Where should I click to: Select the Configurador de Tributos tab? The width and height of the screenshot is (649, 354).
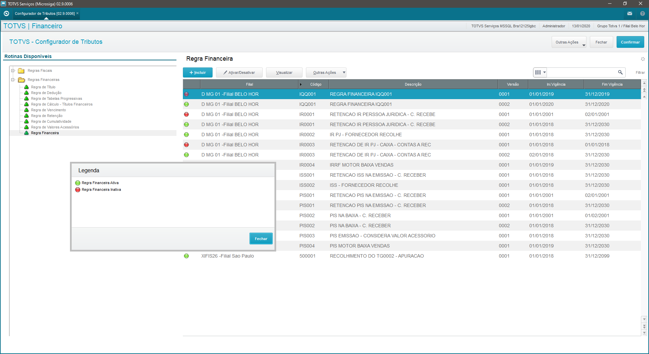(x=45, y=13)
